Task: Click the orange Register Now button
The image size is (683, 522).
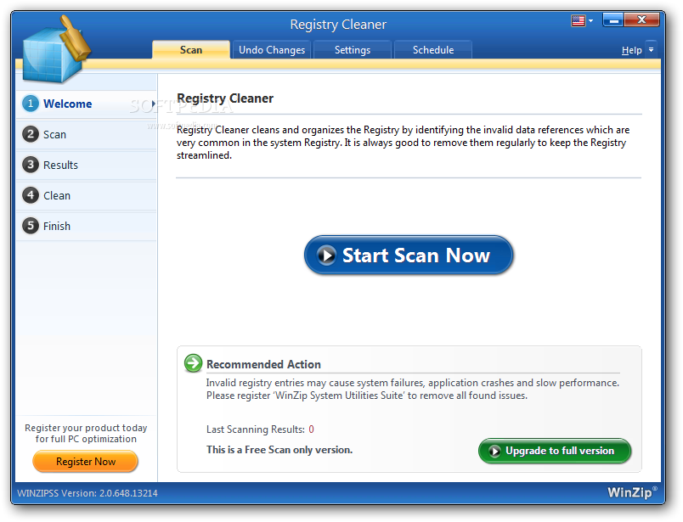Action: click(x=85, y=462)
